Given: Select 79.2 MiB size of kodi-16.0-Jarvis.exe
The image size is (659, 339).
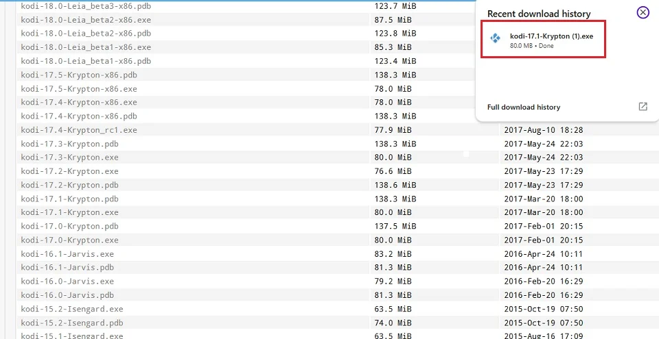Looking at the screenshot, I should pos(393,281).
